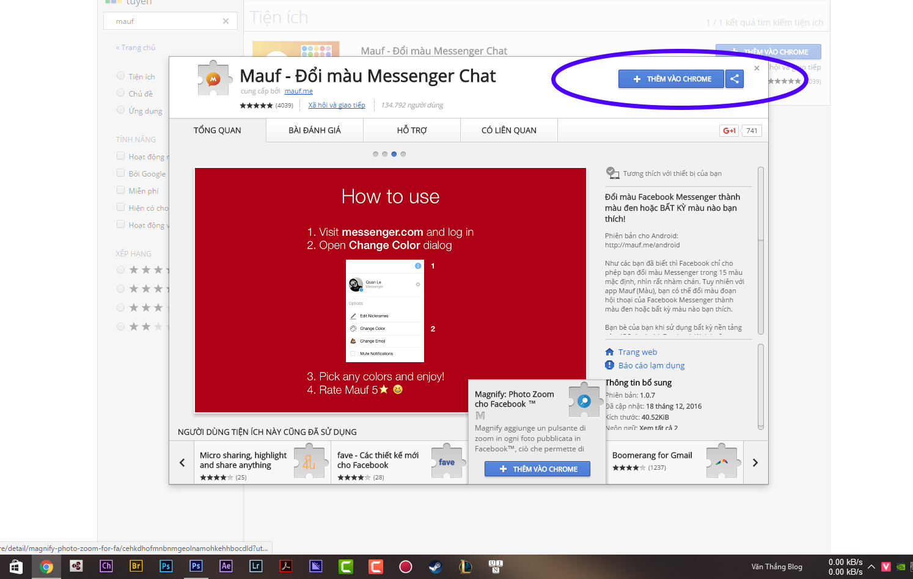The image size is (913, 579).
Task: Click the additional info panel scrollbar
Action: [761, 387]
